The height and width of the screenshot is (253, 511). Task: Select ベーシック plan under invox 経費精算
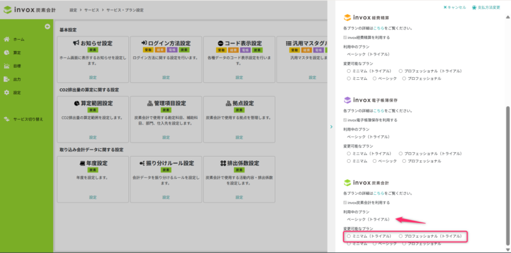[374, 79]
